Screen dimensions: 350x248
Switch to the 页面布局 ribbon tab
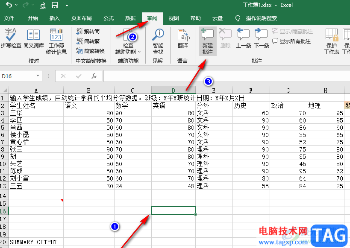tap(82, 18)
